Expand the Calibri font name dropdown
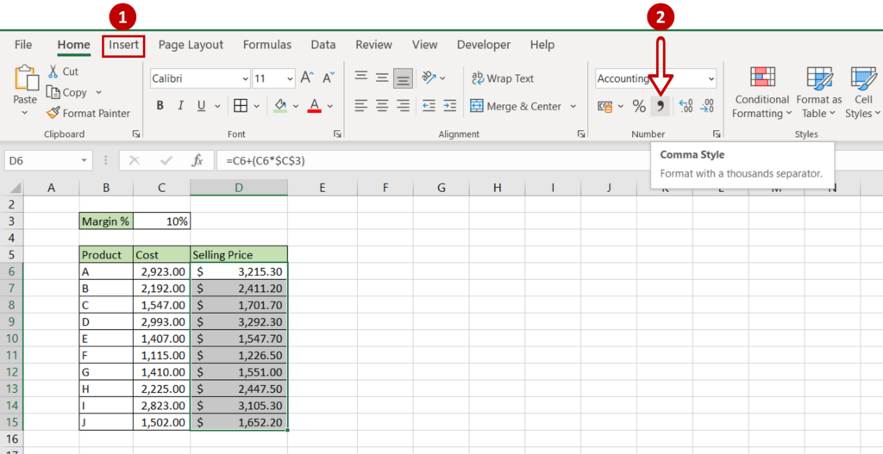Image resolution: width=883 pixels, height=454 pixels. pos(245,78)
